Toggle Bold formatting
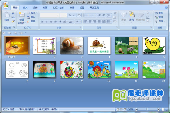The image size is (170, 113). (x=42, y=22)
